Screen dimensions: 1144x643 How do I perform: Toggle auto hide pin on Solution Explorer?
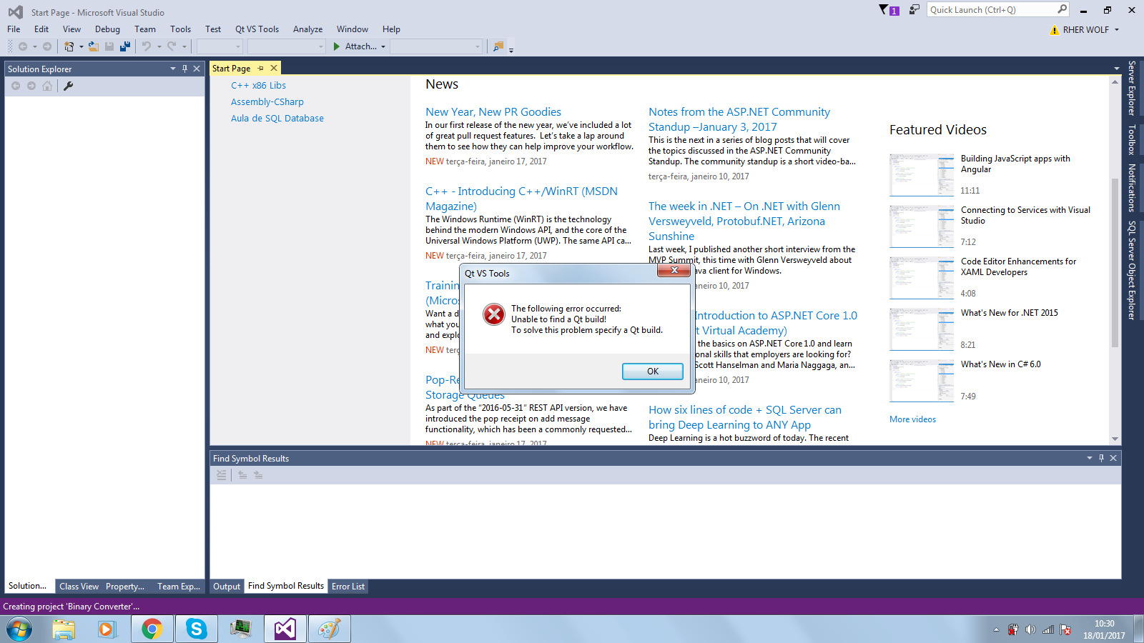tap(184, 69)
